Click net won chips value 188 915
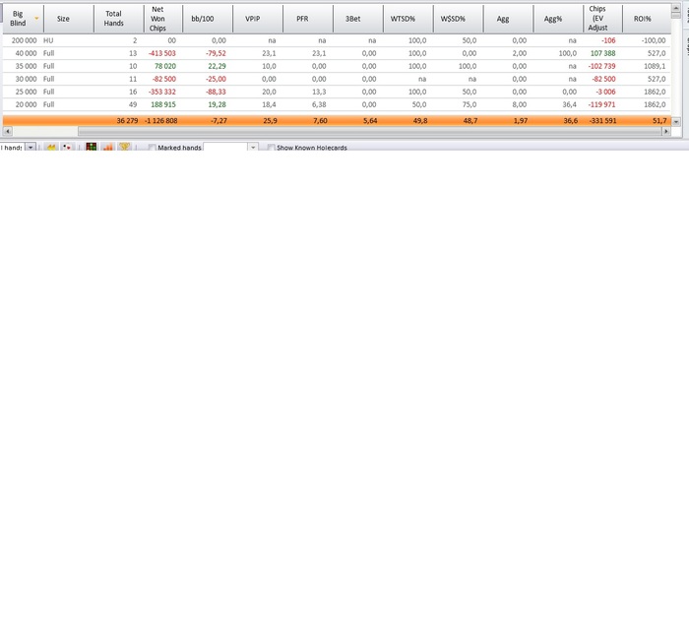Image resolution: width=689 pixels, height=632 pixels. pos(163,104)
